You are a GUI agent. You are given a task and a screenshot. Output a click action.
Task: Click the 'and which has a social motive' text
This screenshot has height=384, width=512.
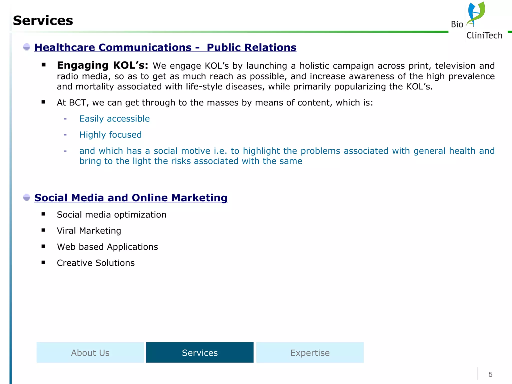point(287,156)
